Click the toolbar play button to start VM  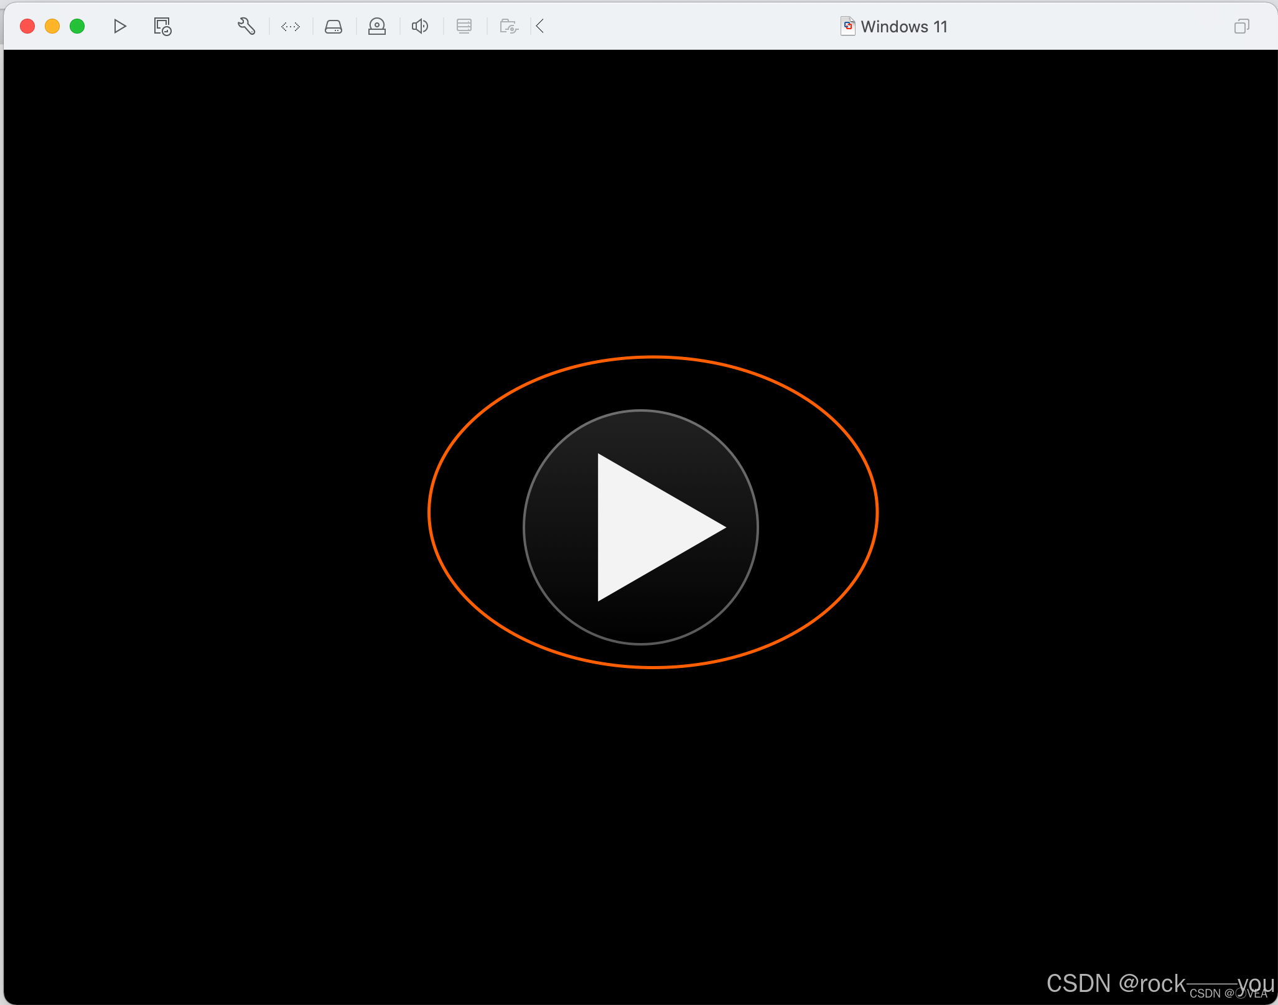pos(120,26)
